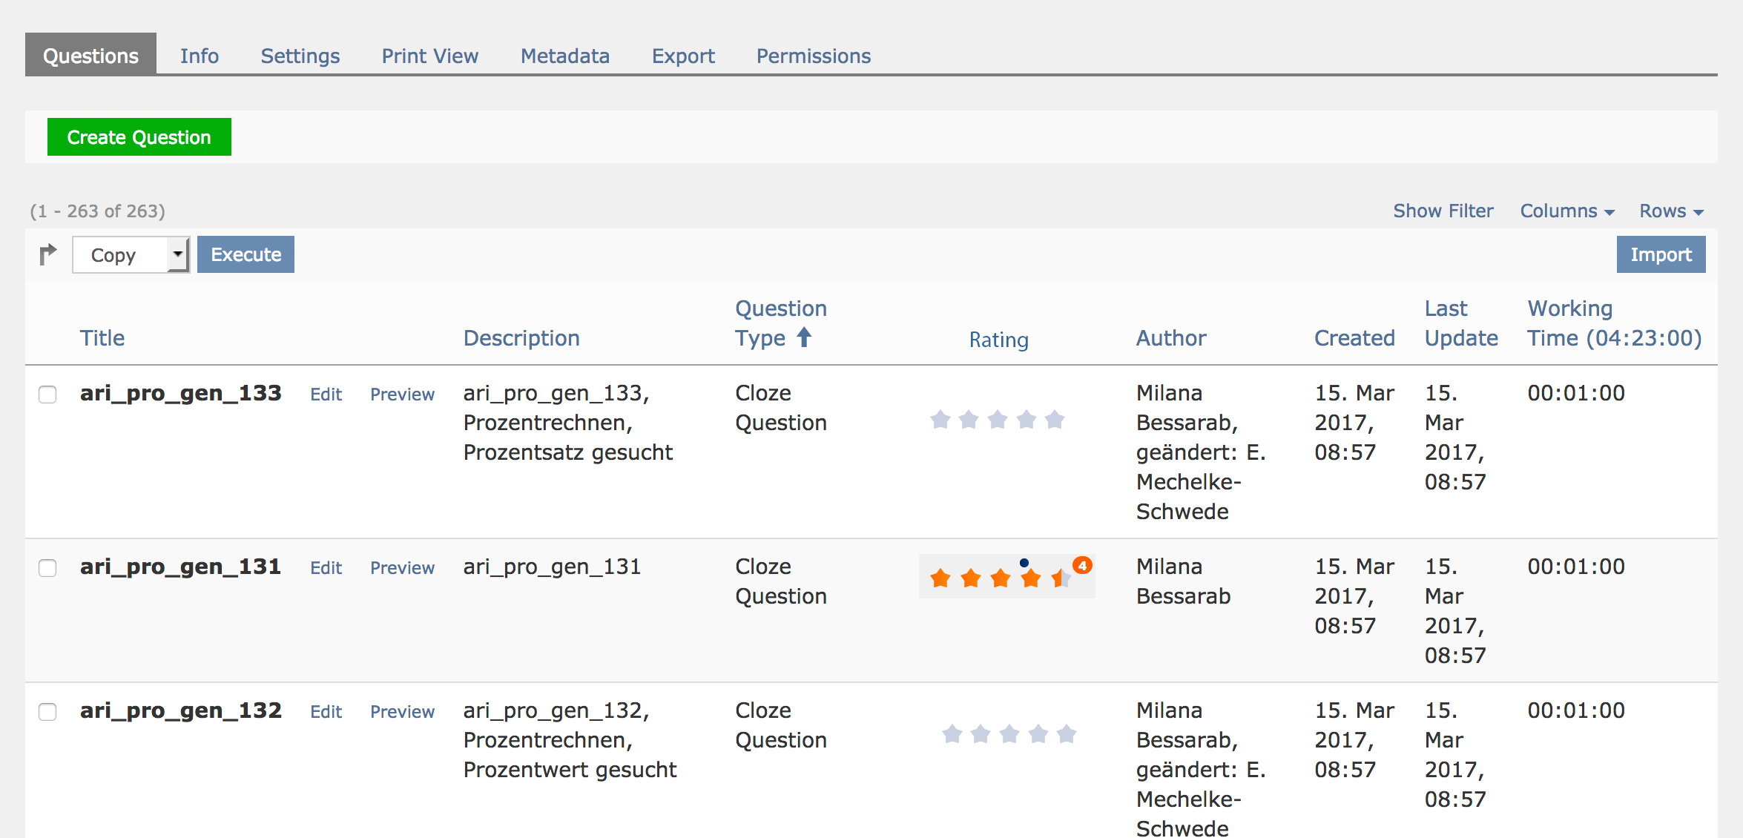1743x838 pixels.
Task: Open the Rows dropdown menu
Action: pyautogui.click(x=1670, y=211)
